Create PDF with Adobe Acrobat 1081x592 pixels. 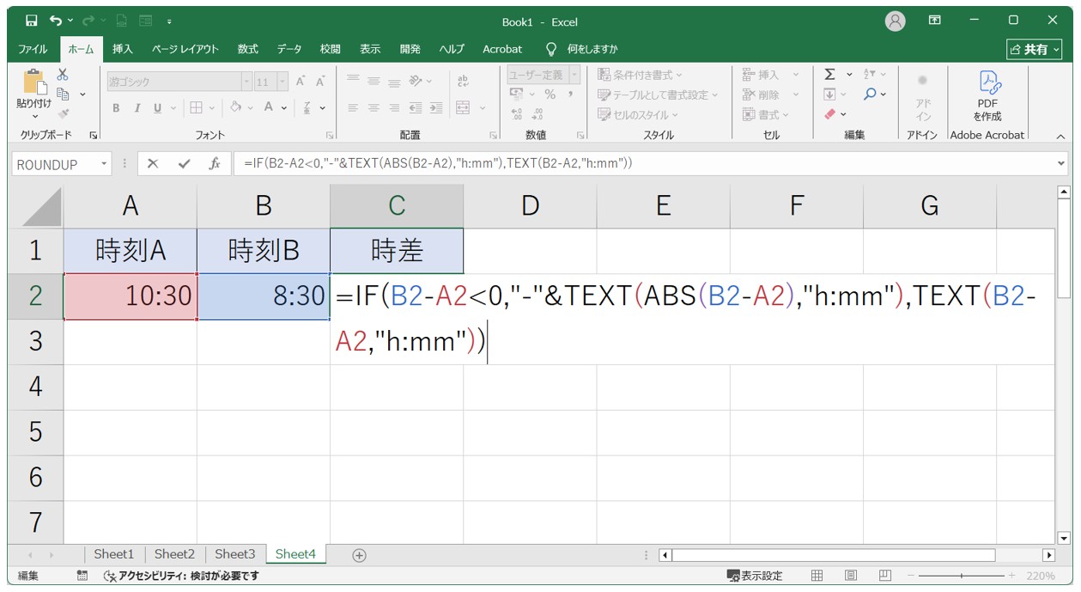pyautogui.click(x=987, y=97)
